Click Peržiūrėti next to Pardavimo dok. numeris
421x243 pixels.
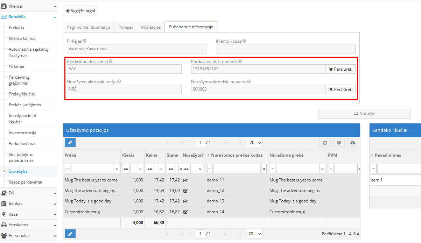[x=341, y=70]
